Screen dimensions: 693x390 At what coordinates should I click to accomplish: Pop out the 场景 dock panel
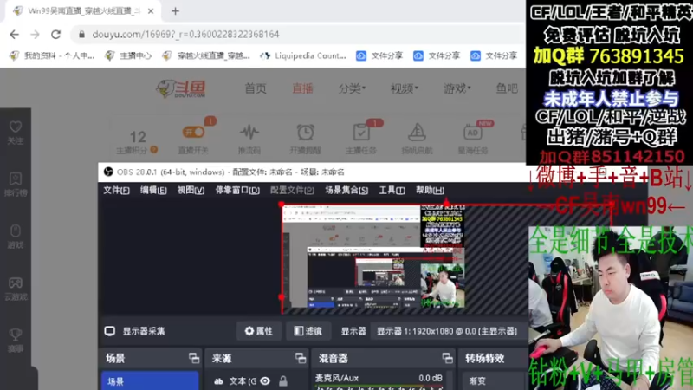coord(193,358)
